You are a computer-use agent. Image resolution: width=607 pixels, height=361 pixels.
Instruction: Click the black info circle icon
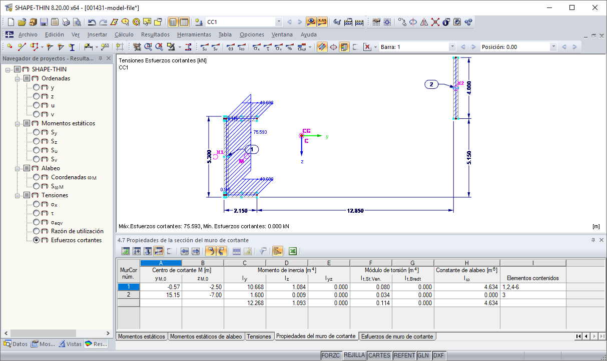(x=446, y=22)
